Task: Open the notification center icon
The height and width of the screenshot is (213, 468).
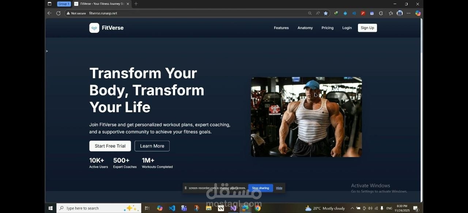Action: [416, 209]
